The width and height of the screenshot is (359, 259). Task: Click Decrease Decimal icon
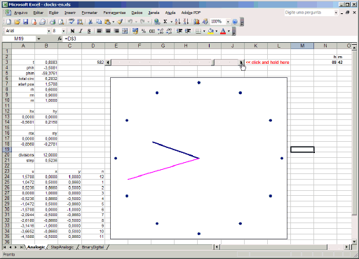coord(169,31)
